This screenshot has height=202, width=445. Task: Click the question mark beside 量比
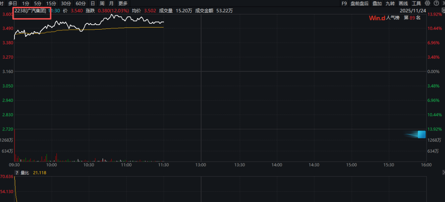(x=17, y=173)
